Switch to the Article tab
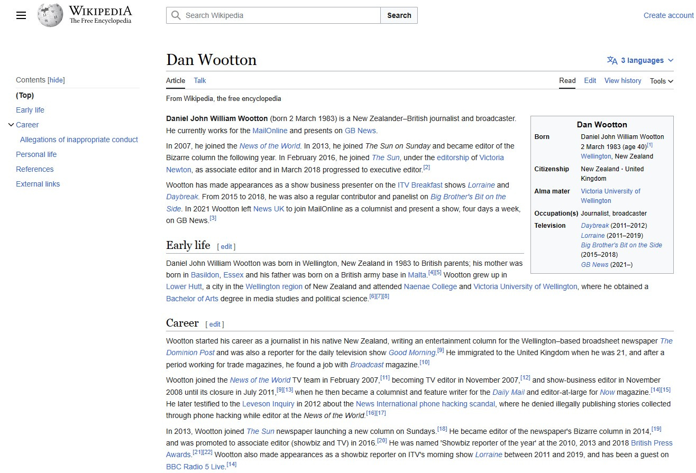This screenshot has width=696, height=473. tap(176, 81)
